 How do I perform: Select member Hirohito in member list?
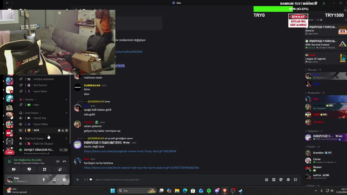pyautogui.click(x=325, y=122)
